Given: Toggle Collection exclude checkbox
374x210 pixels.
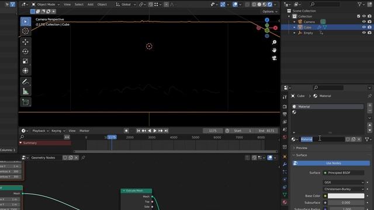Looking at the screenshot, I should coord(358,16).
